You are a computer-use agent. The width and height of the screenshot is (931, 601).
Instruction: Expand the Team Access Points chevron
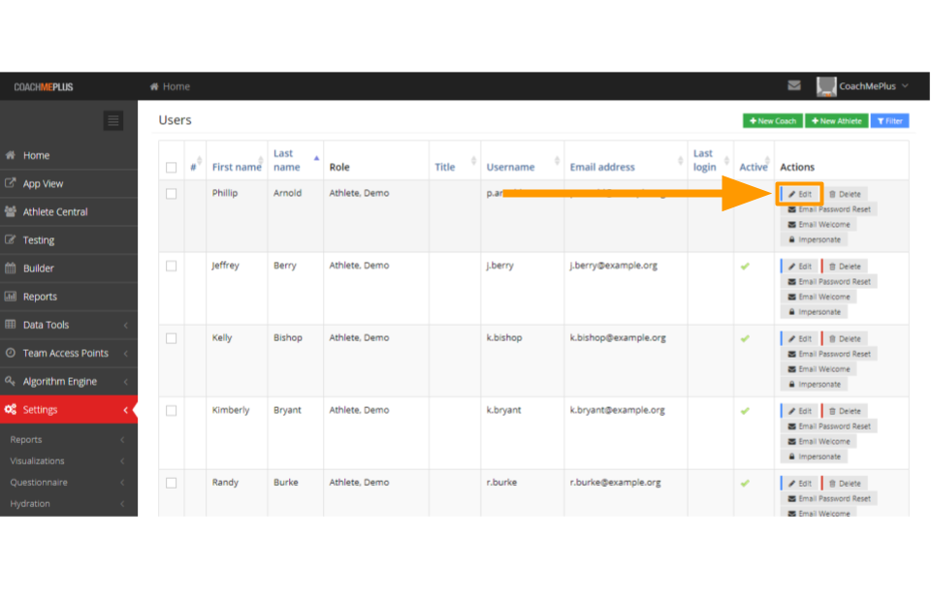point(126,354)
